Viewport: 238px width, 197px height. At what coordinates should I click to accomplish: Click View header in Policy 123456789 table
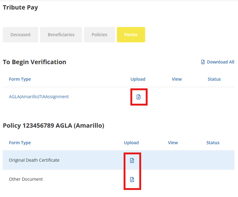(173, 143)
